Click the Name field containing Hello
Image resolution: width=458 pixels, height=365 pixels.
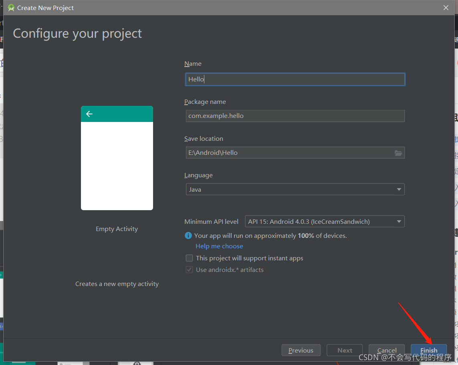pos(295,79)
